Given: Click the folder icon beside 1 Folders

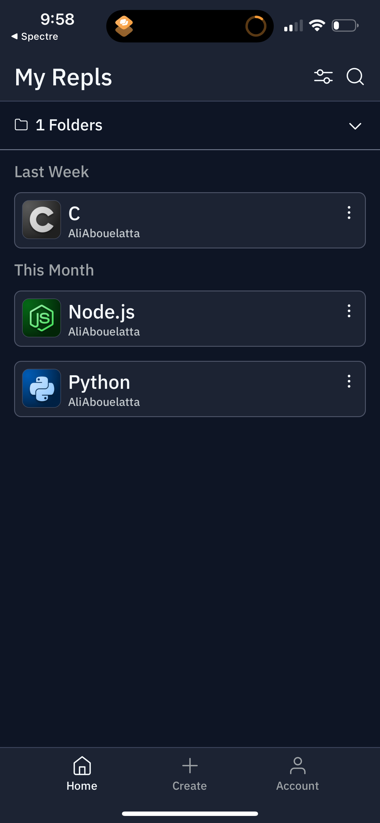Looking at the screenshot, I should click(21, 125).
